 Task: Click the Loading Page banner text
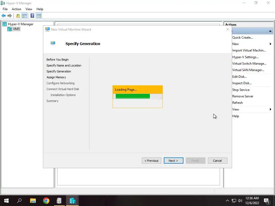click(126, 90)
